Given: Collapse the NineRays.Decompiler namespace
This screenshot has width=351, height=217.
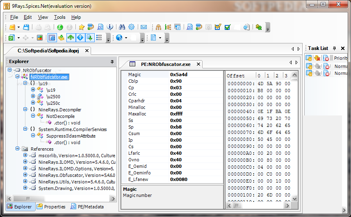Looking at the screenshot, I should coord(25,109).
